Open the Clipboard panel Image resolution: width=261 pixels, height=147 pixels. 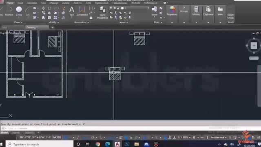coord(208,11)
